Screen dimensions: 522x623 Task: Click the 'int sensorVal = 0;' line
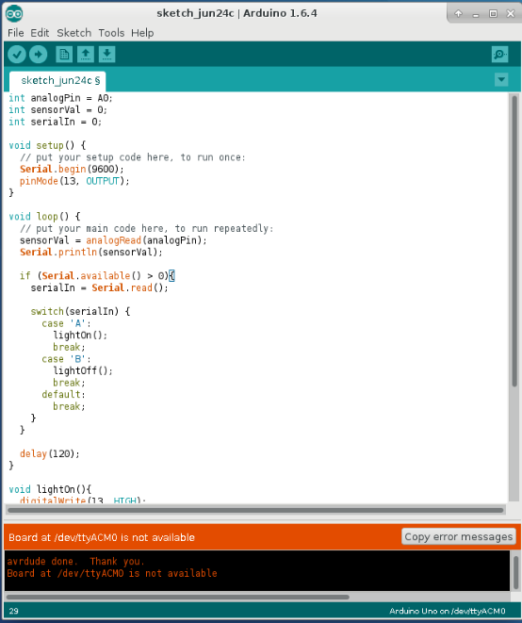tap(57, 110)
